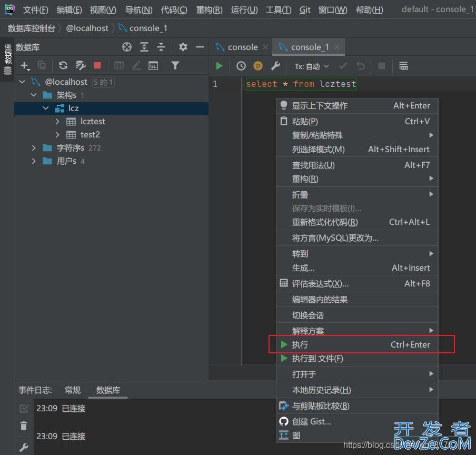Open the Git menu
Screen dimensions: 476x455
pyautogui.click(x=305, y=10)
